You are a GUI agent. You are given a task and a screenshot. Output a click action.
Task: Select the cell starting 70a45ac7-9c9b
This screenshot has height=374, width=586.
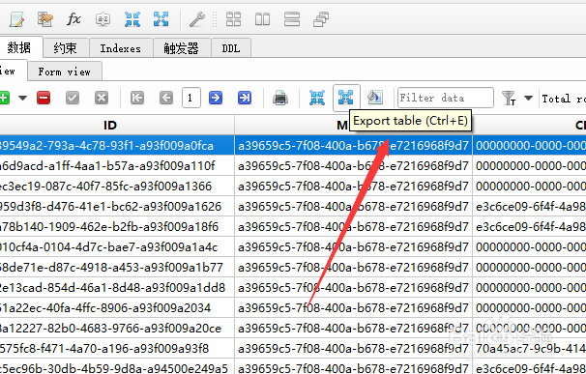[x=529, y=348]
